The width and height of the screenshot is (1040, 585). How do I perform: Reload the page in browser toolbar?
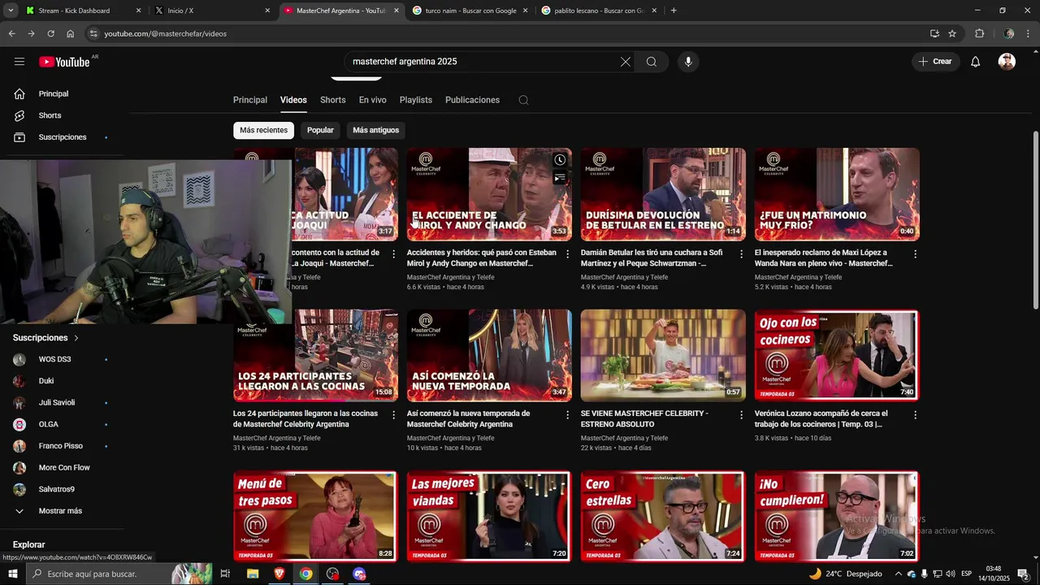(x=50, y=33)
